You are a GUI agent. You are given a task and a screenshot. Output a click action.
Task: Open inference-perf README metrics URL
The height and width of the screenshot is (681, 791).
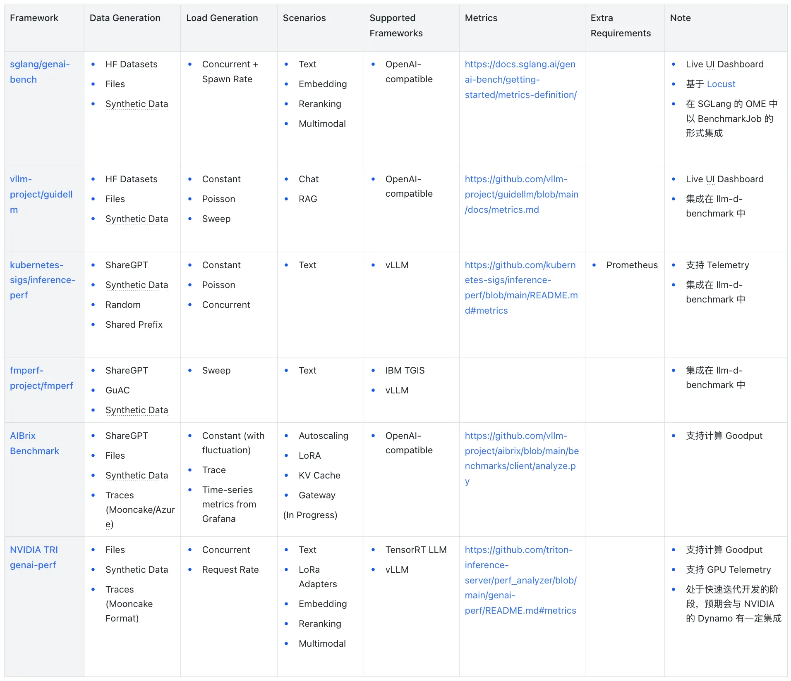click(521, 288)
